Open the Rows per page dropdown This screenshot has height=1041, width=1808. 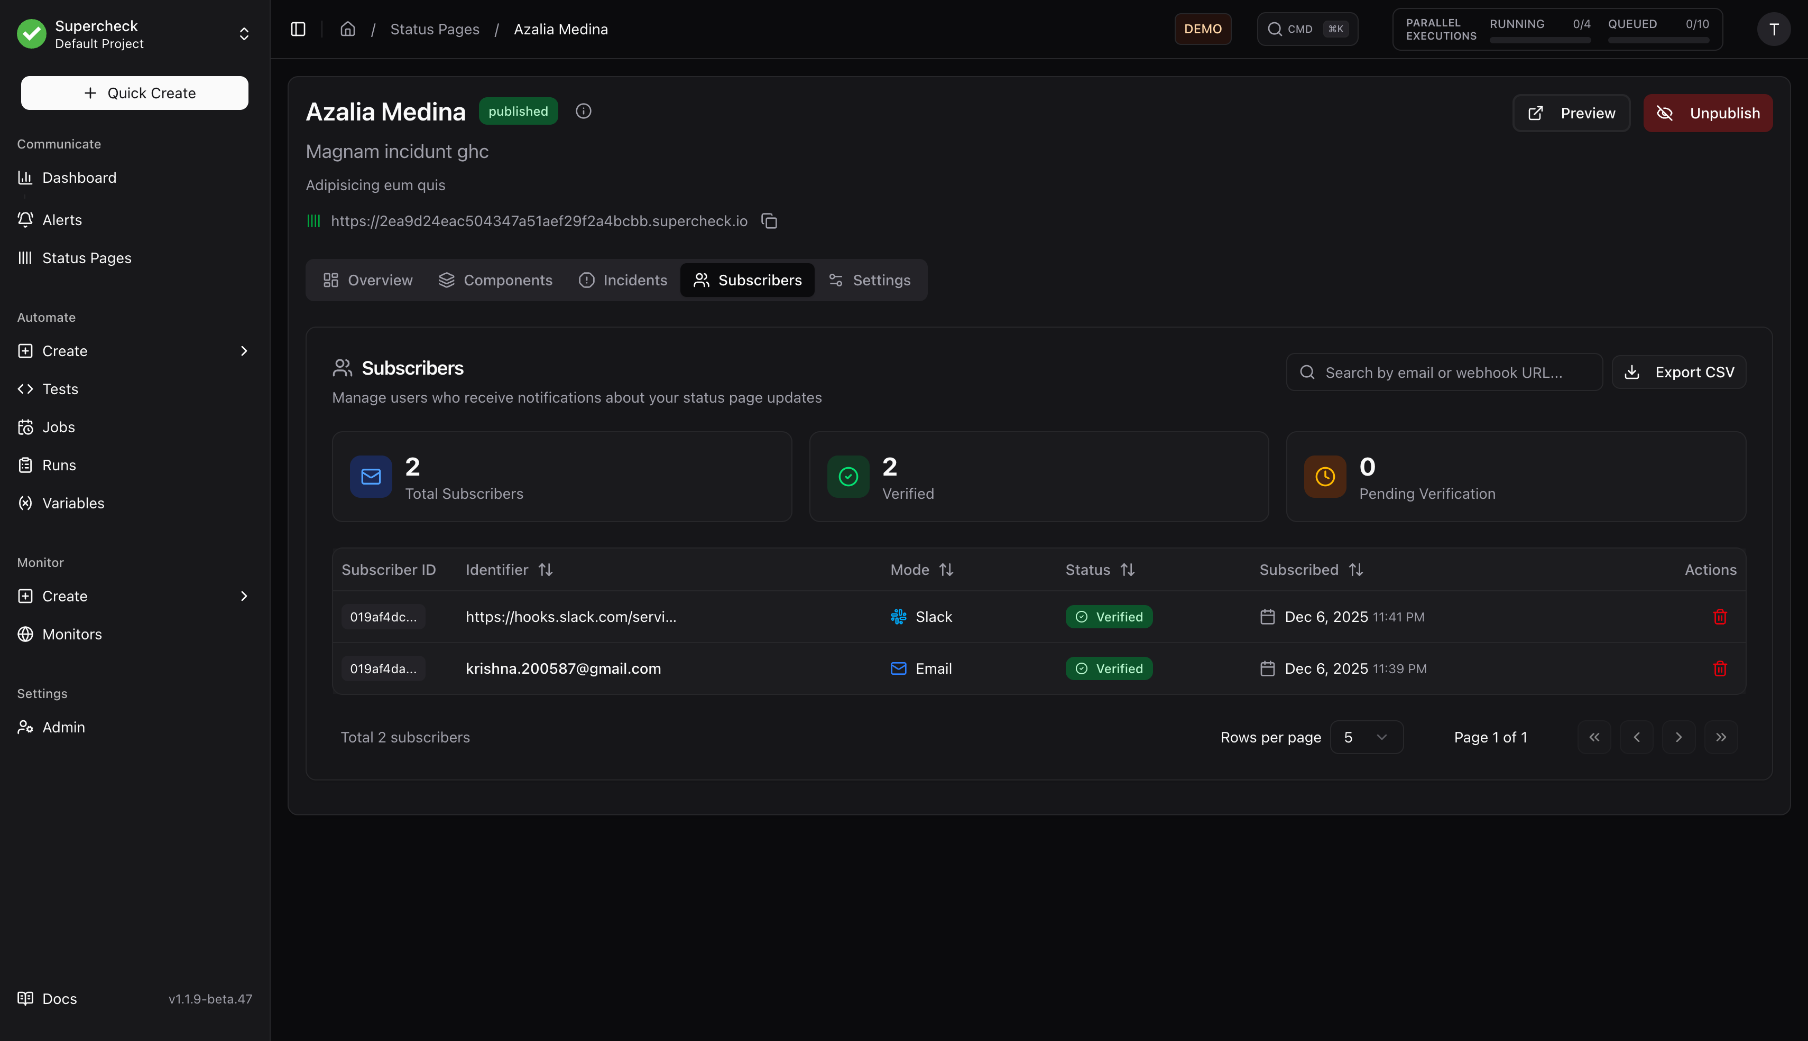(1366, 737)
